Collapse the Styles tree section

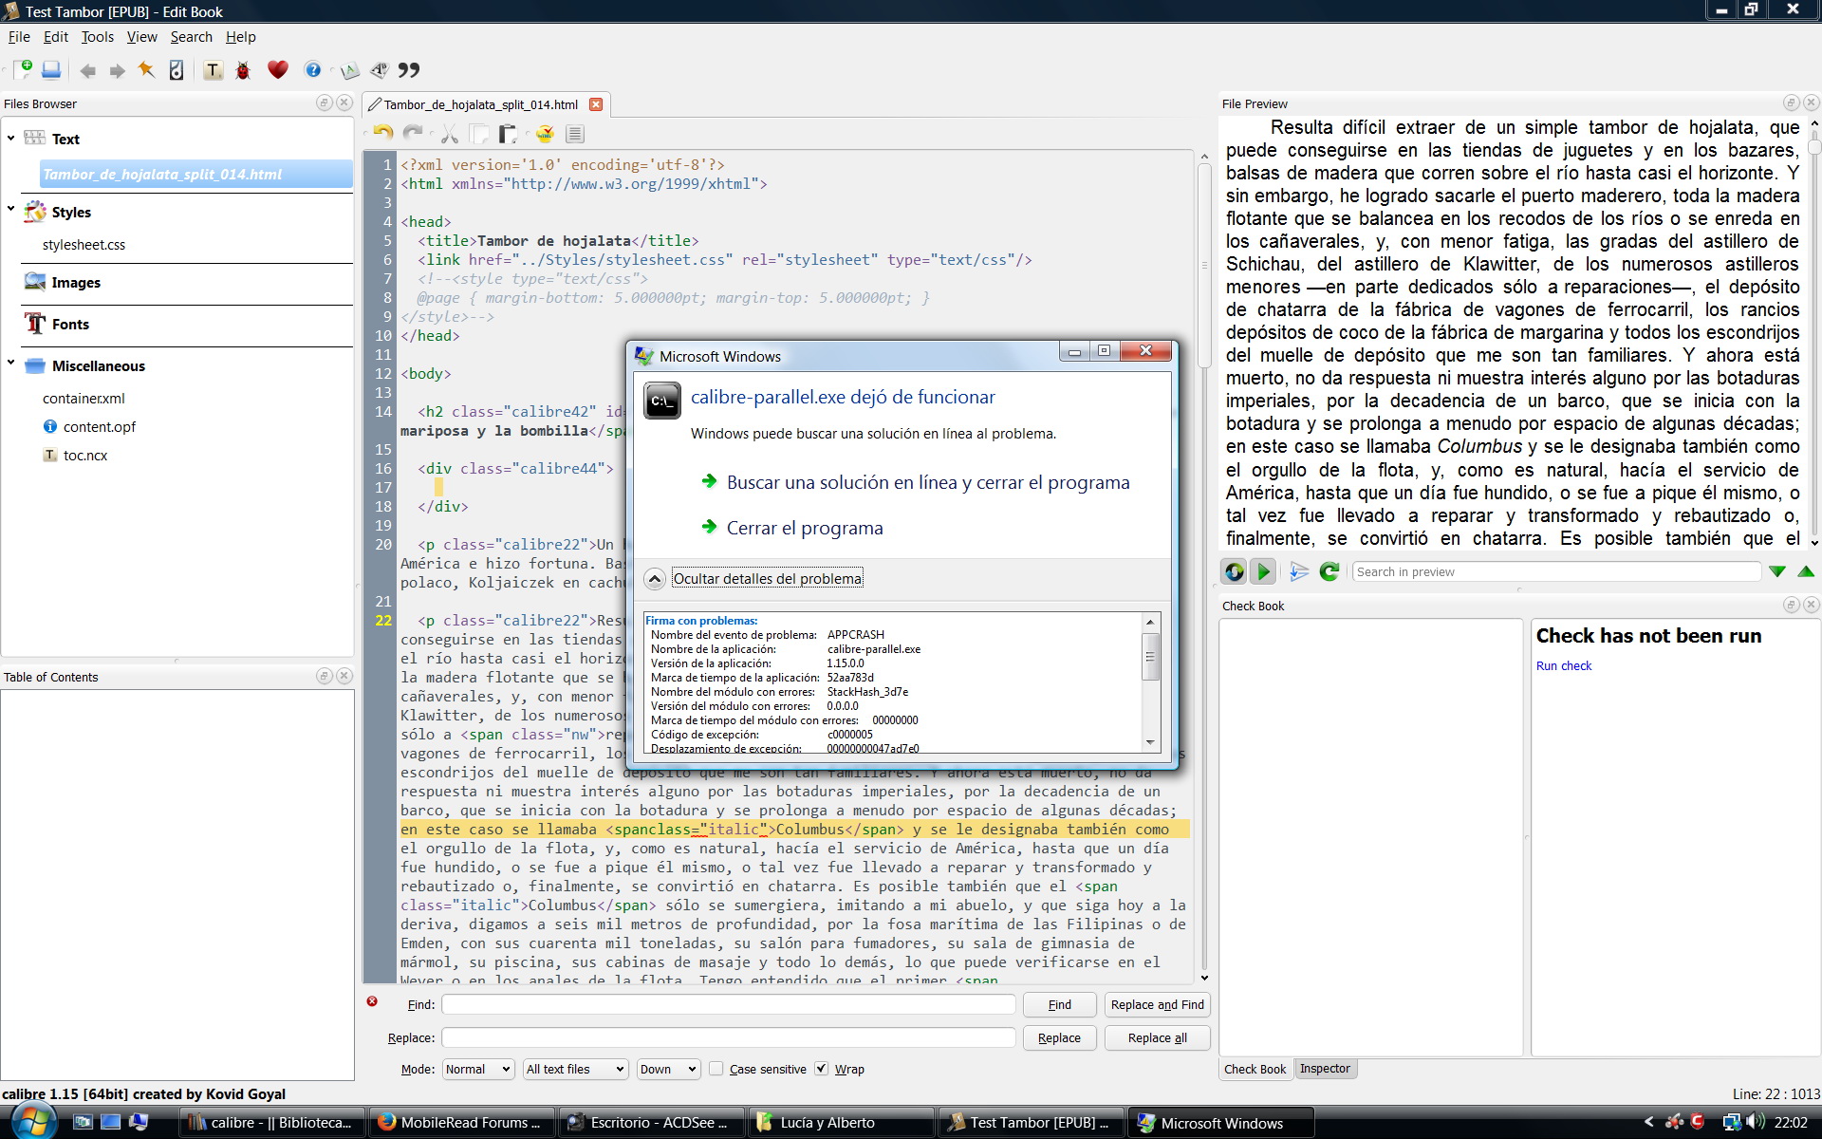coord(10,210)
